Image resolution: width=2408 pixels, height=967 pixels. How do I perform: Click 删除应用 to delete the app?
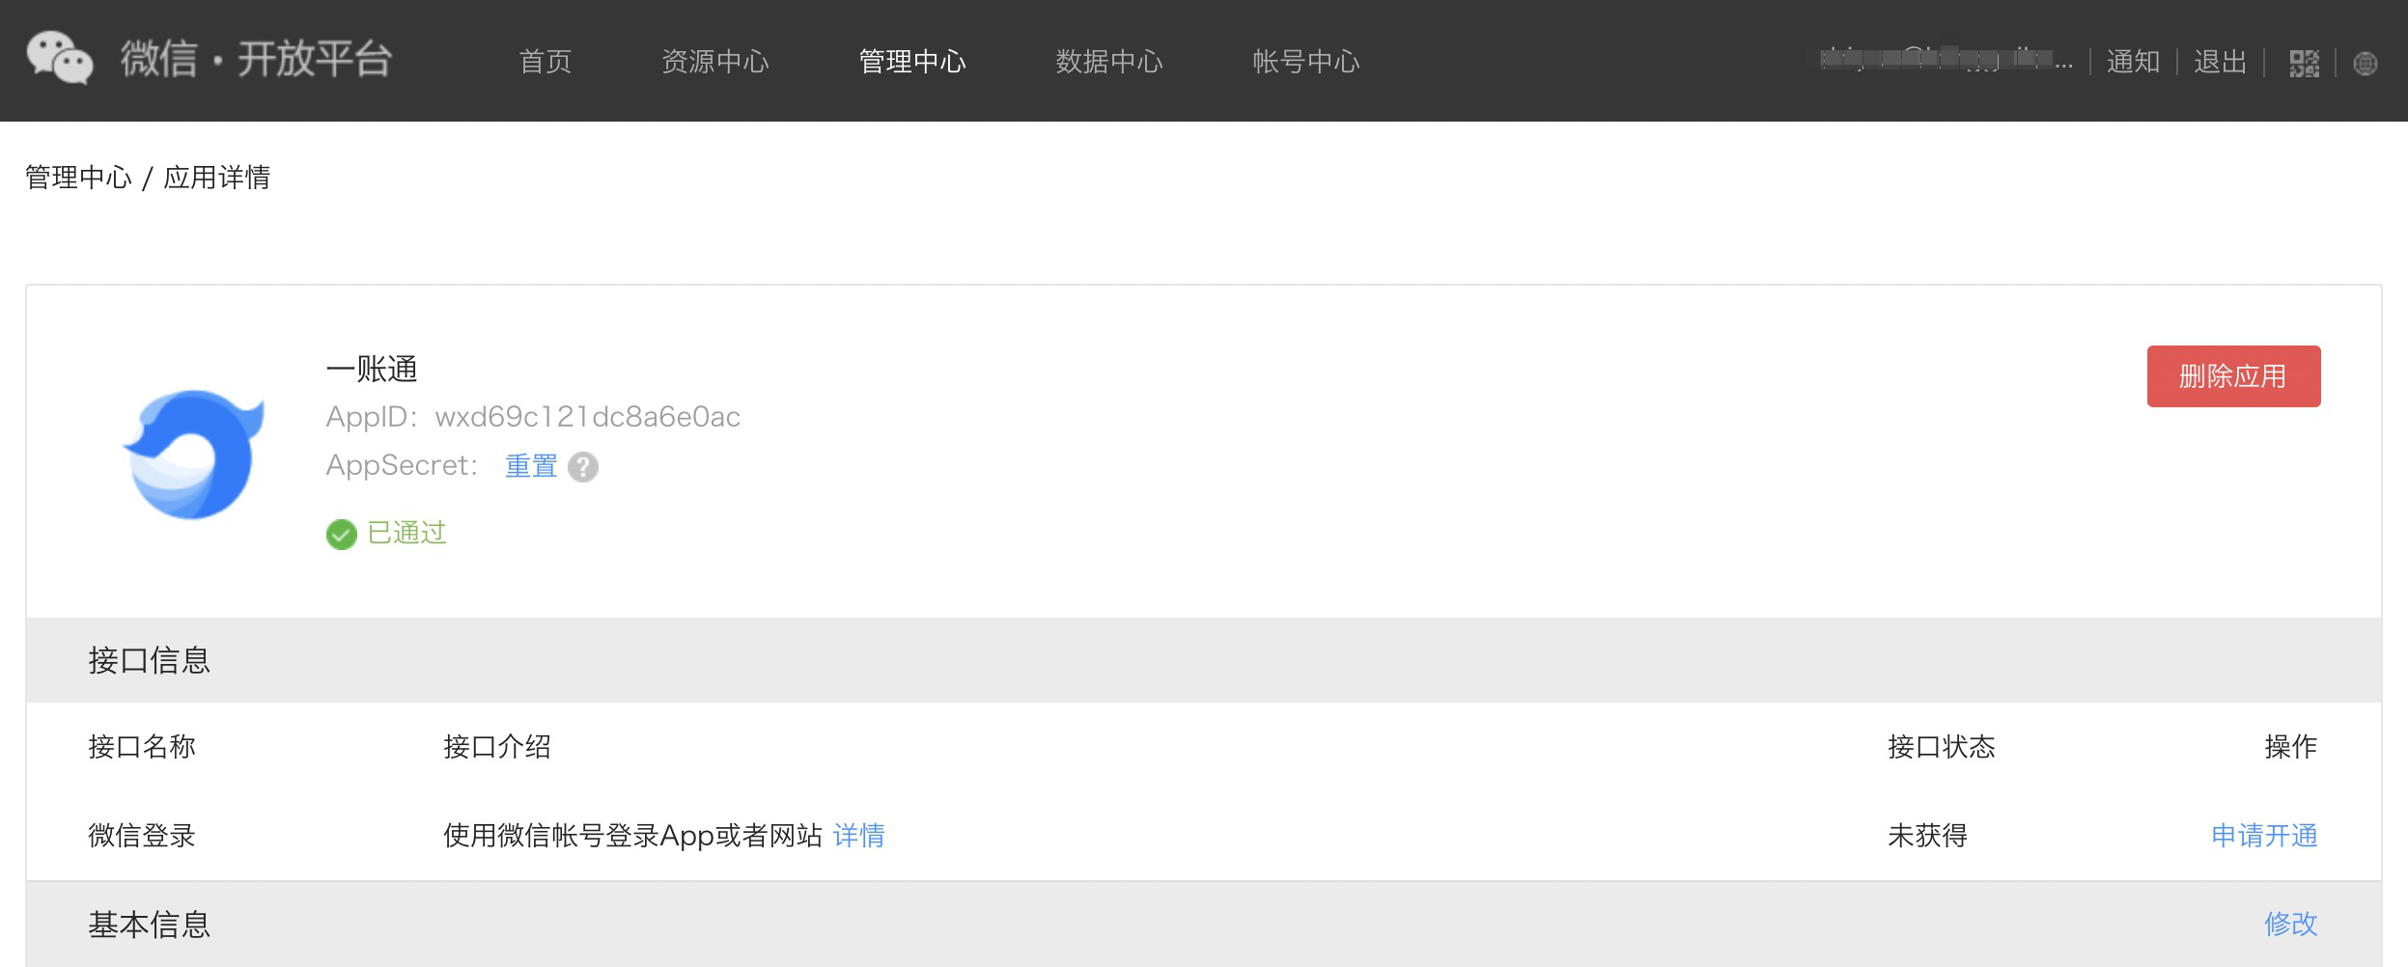[x=2233, y=376]
